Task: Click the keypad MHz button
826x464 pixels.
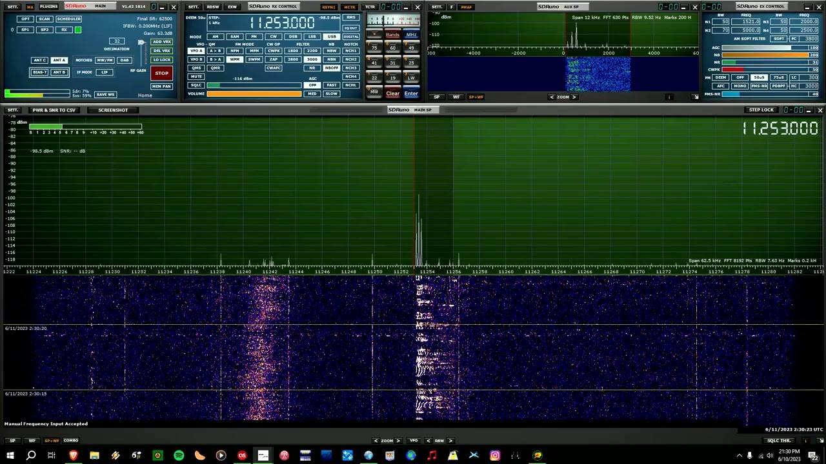Action: click(411, 35)
